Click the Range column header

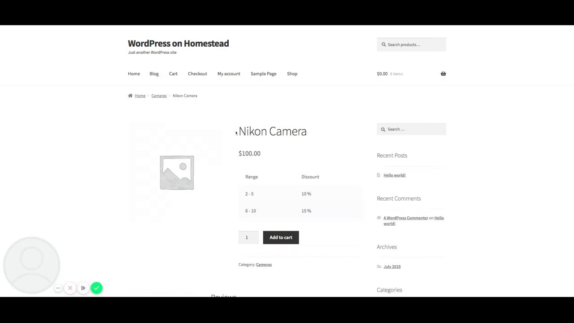click(x=252, y=177)
